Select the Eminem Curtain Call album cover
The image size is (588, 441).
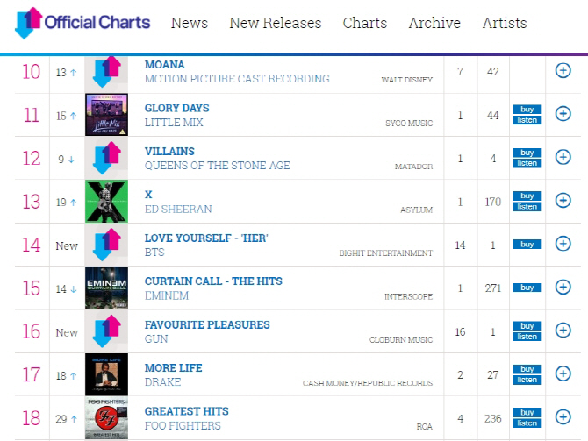[106, 288]
